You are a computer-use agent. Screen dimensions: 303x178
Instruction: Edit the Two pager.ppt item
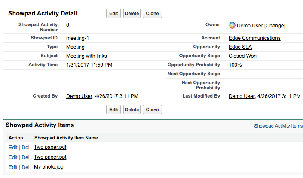coord(13,157)
